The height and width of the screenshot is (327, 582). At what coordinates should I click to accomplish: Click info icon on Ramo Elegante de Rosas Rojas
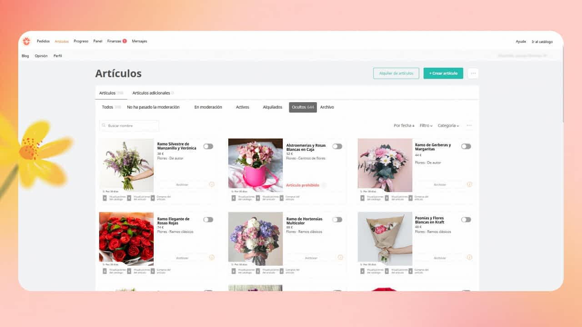click(x=211, y=258)
